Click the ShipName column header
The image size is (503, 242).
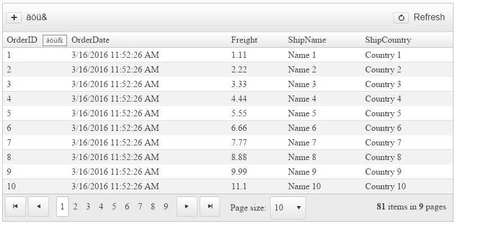click(307, 40)
